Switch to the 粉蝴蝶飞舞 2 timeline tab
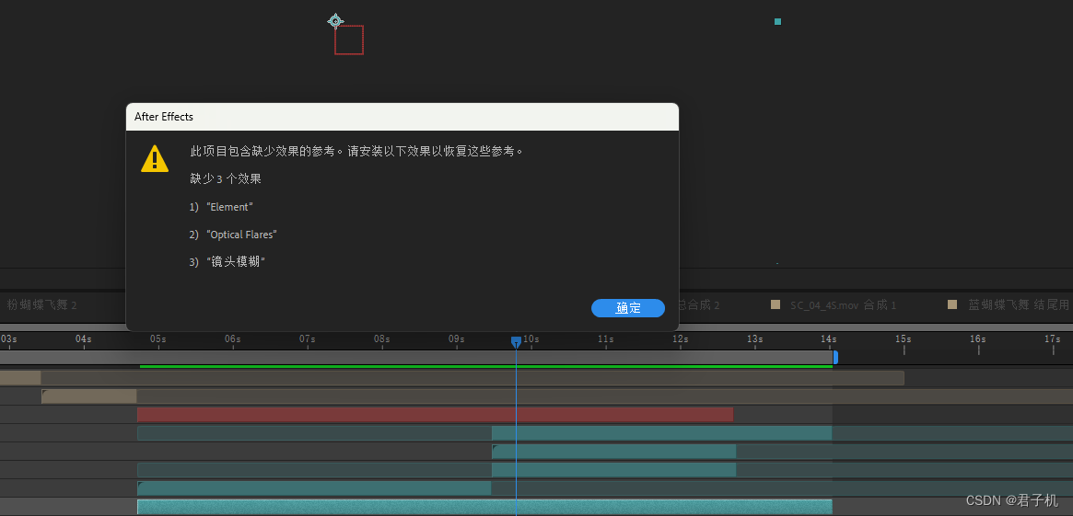The image size is (1073, 516). coord(41,304)
